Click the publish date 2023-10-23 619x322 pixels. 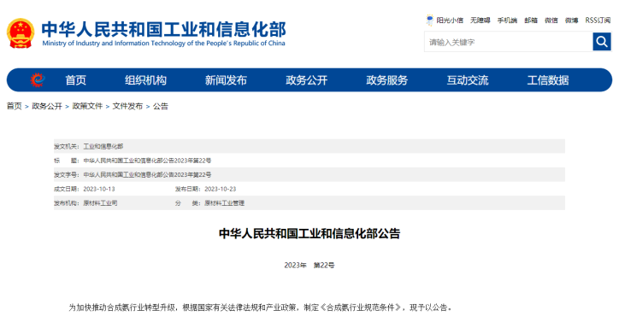[x=220, y=189]
